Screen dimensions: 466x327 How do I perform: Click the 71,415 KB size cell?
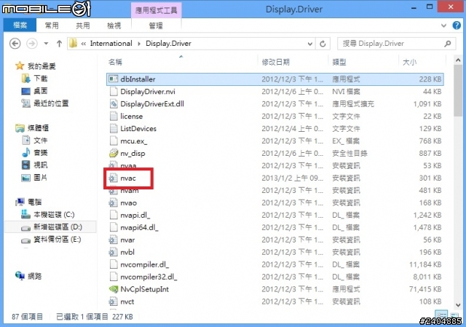(425, 289)
